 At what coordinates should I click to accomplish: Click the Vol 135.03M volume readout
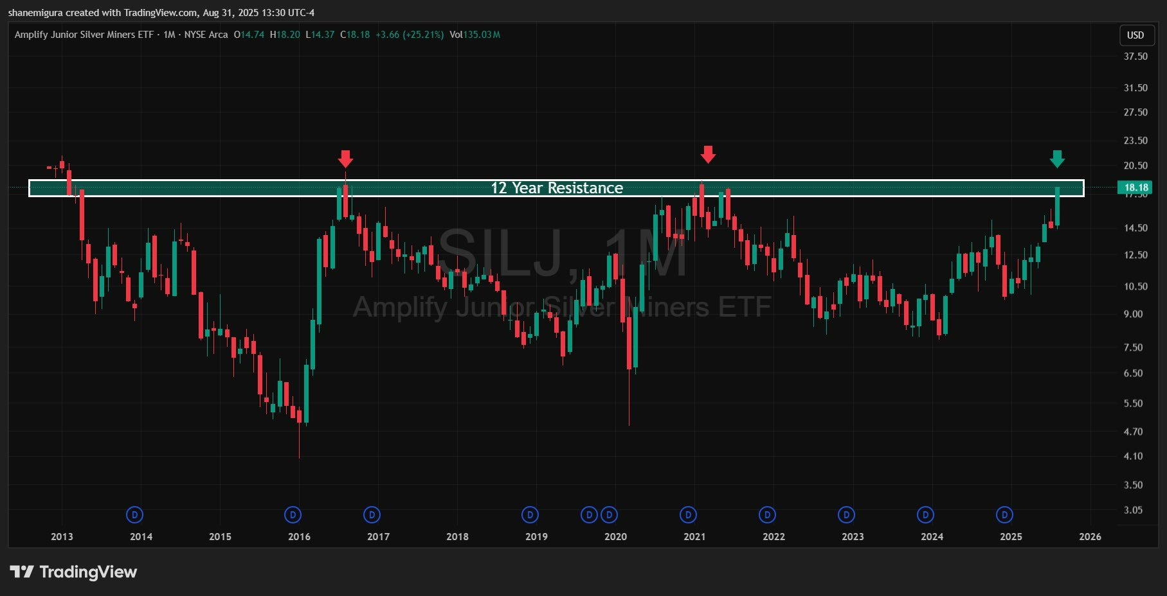point(475,35)
